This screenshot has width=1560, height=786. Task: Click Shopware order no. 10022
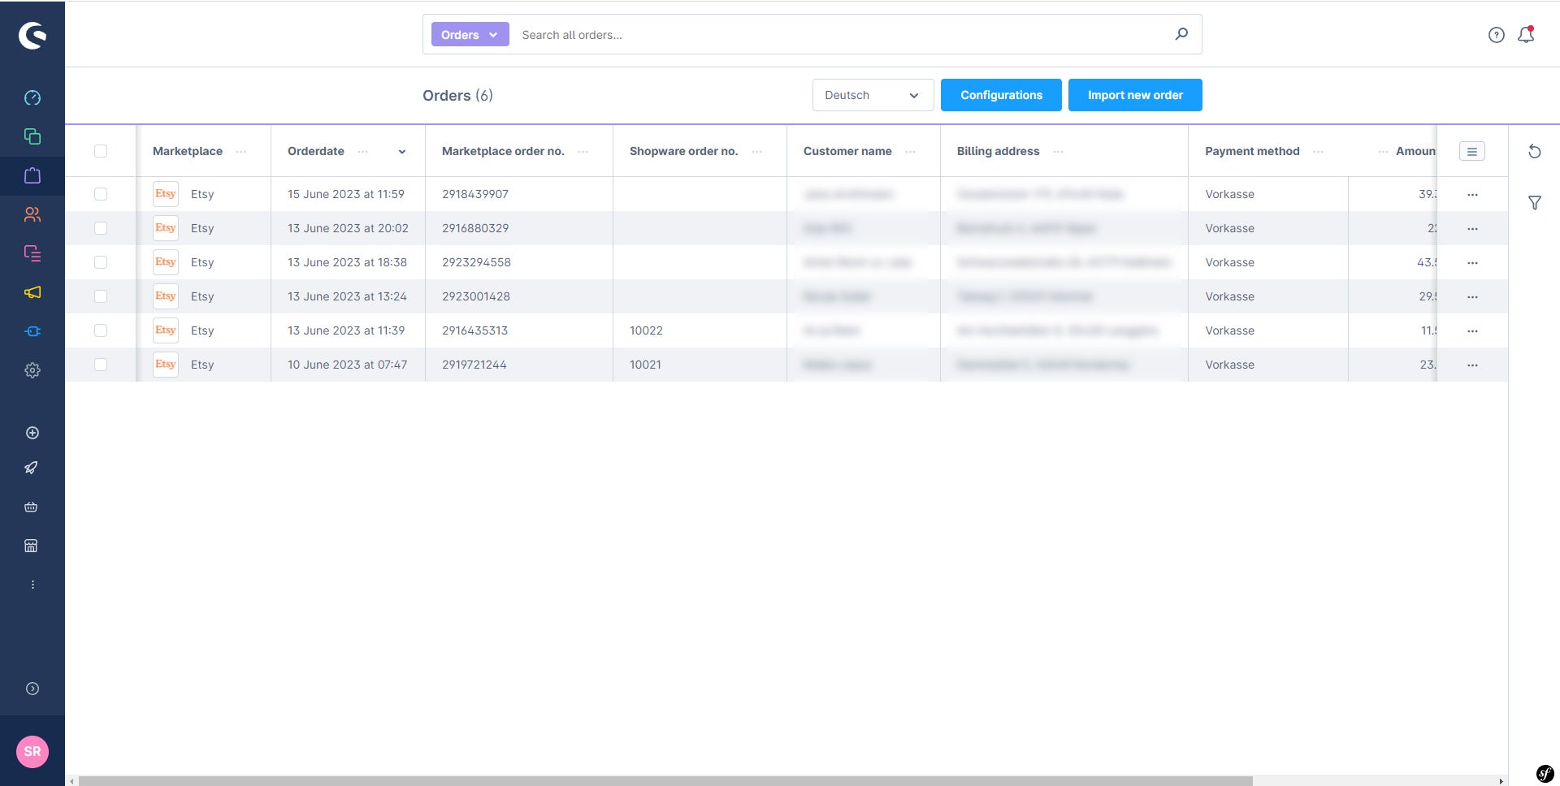pyautogui.click(x=646, y=330)
